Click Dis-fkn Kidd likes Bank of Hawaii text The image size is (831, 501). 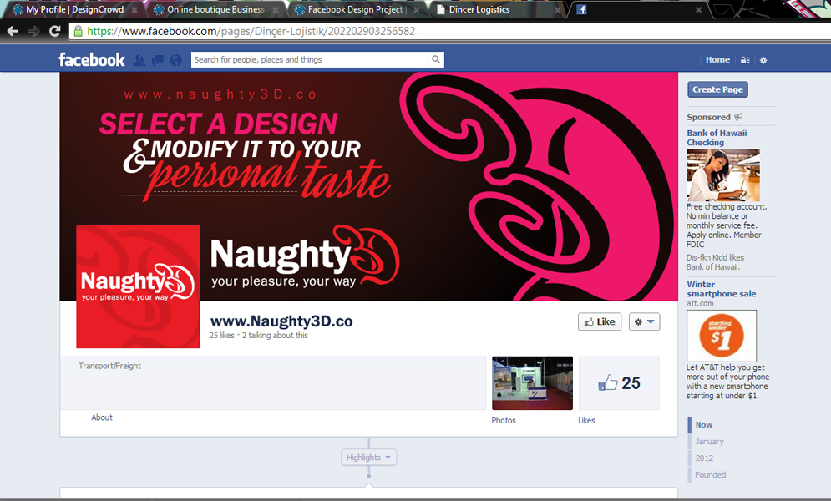tap(715, 262)
